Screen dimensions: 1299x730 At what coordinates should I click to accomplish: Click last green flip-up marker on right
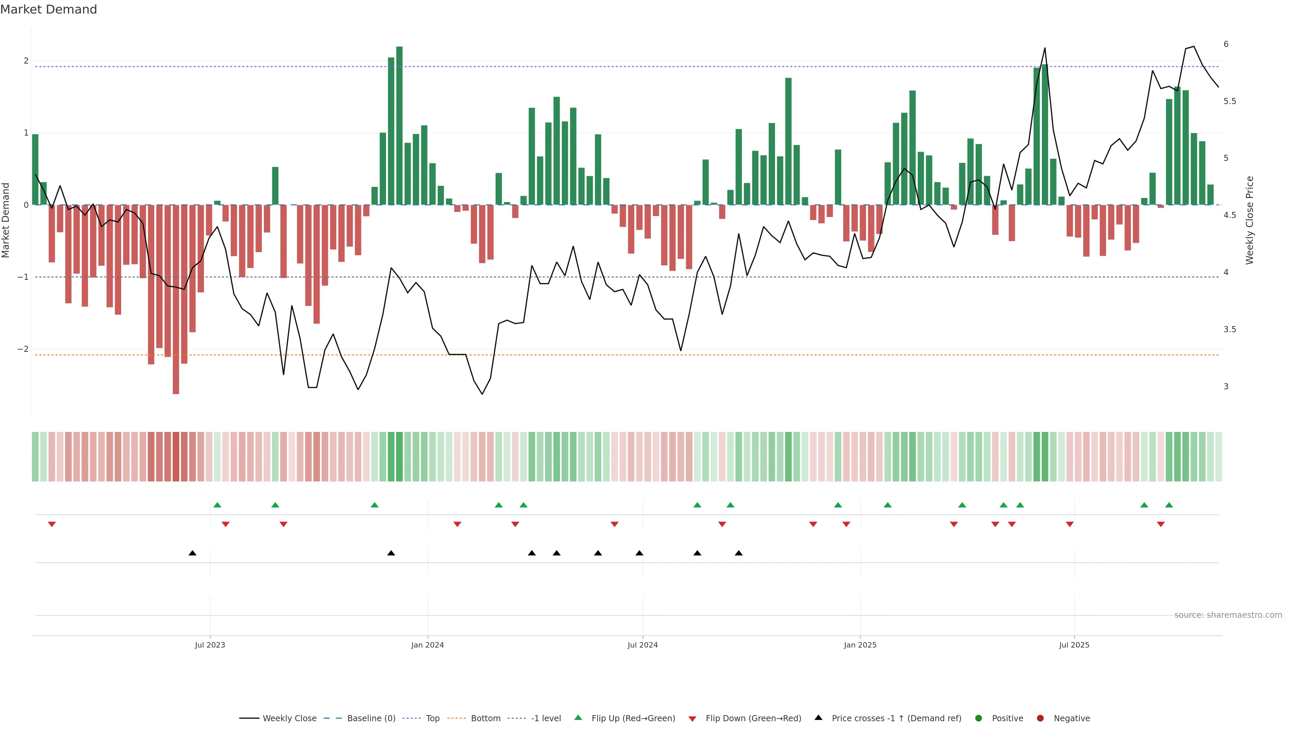click(1169, 505)
